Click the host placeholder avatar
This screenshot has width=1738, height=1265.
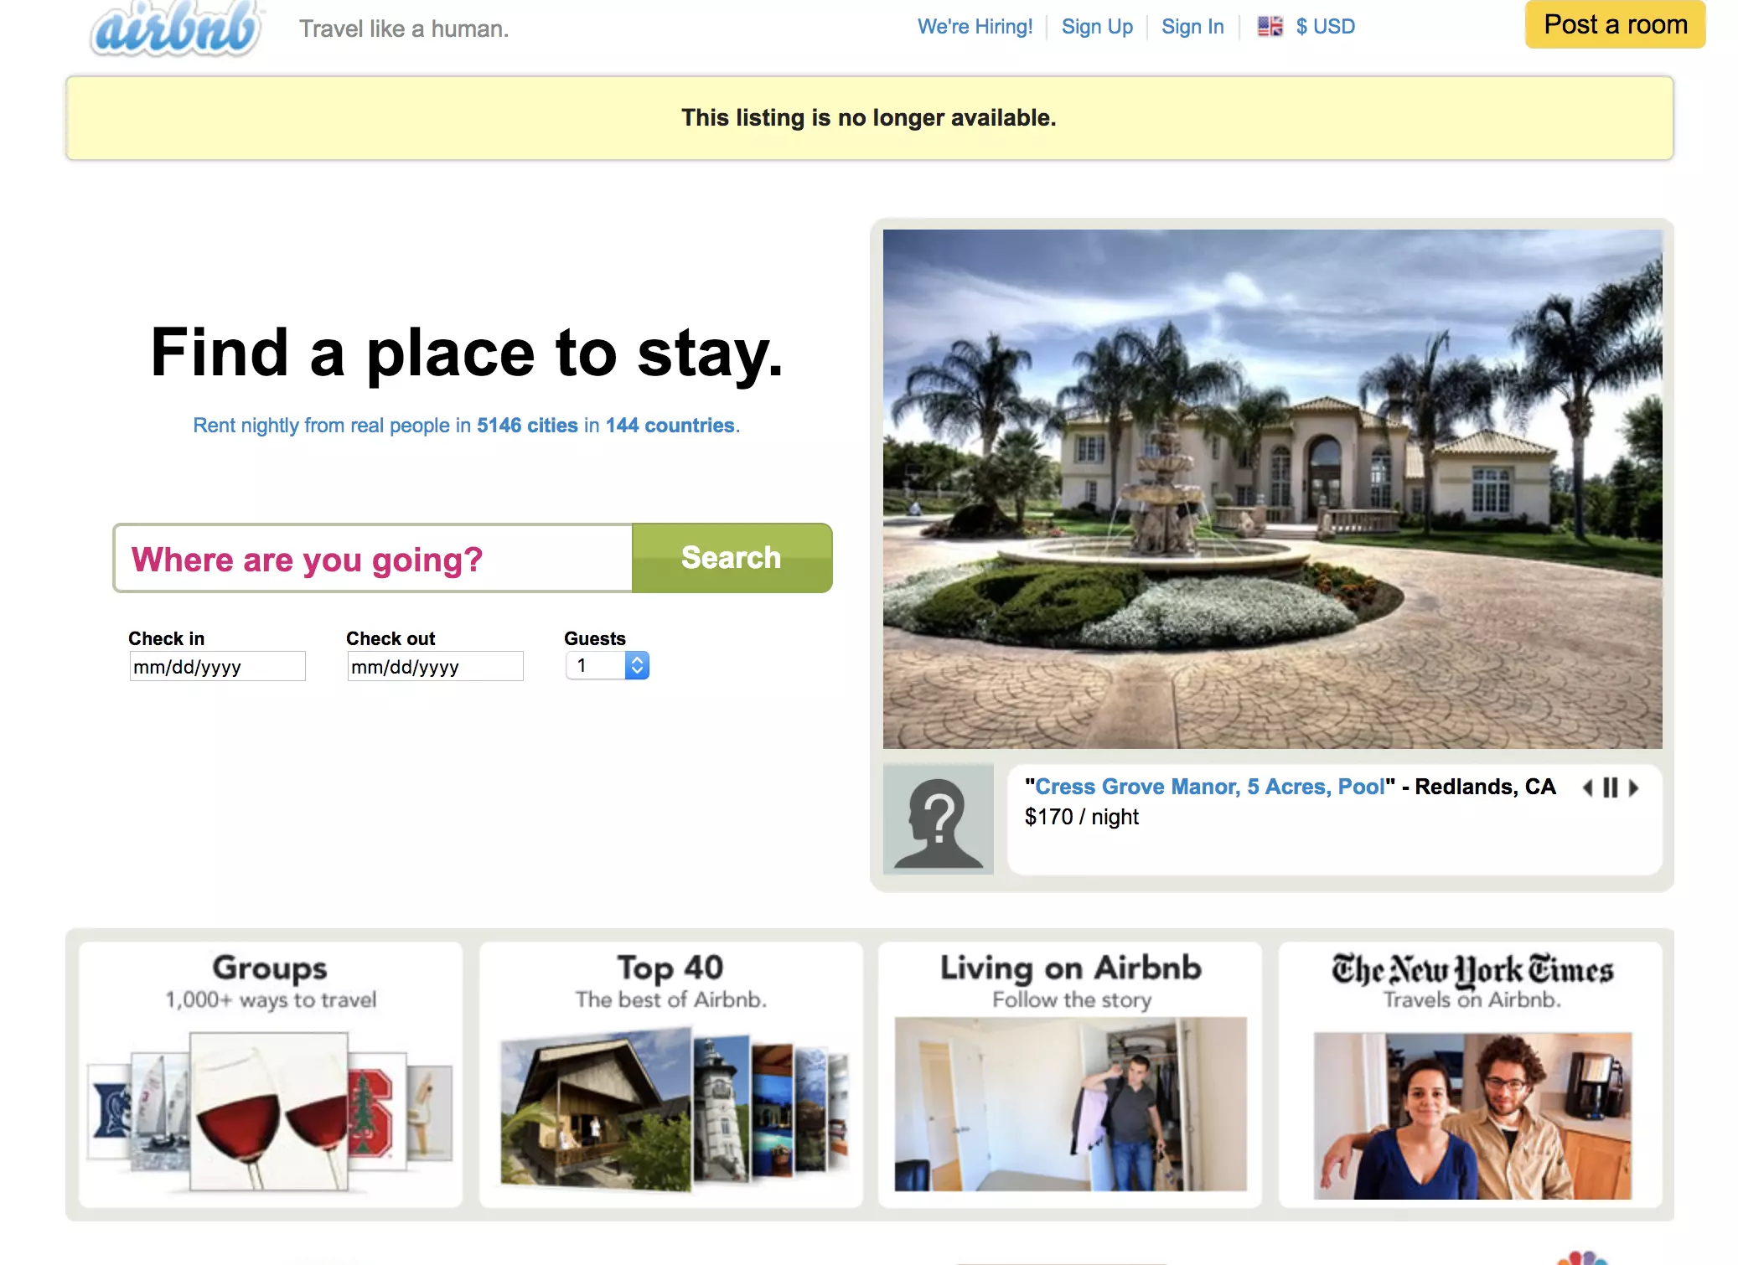(938, 819)
